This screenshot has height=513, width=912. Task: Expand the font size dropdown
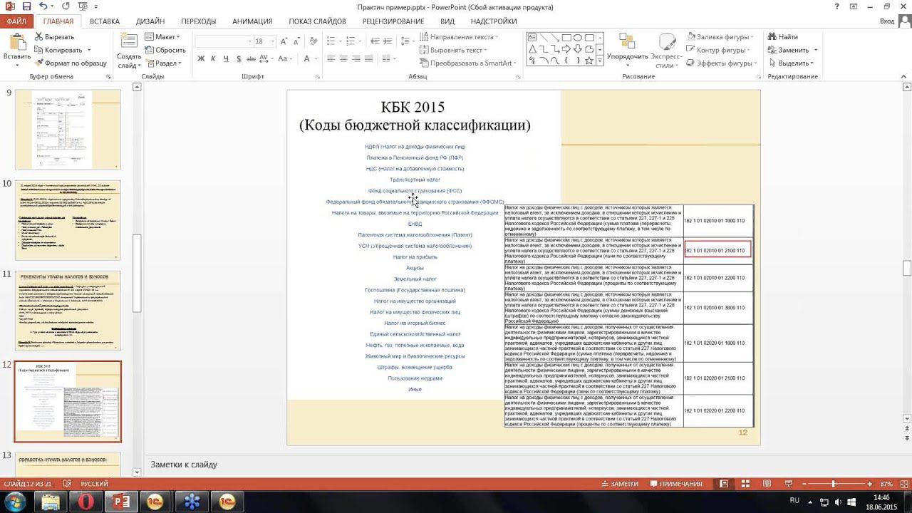pyautogui.click(x=271, y=41)
